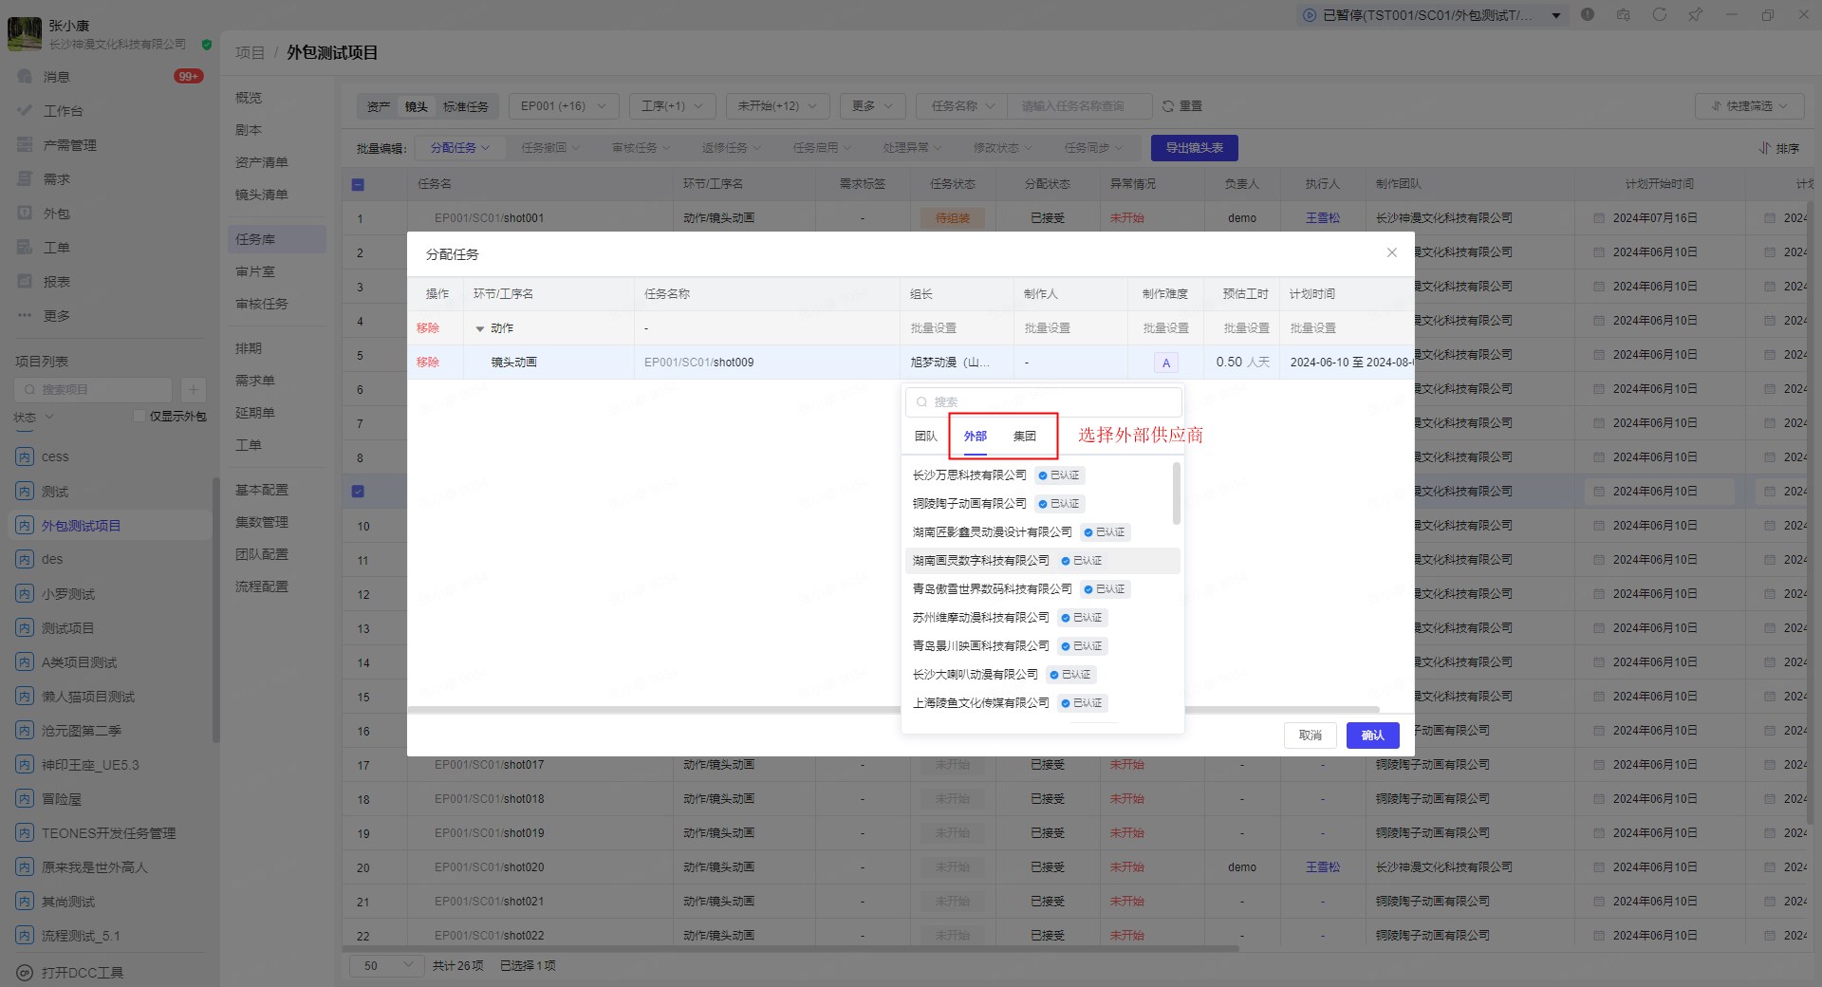1822x987 pixels.
Task: Click 移除 link for 镜头动画 row
Action: pos(427,363)
